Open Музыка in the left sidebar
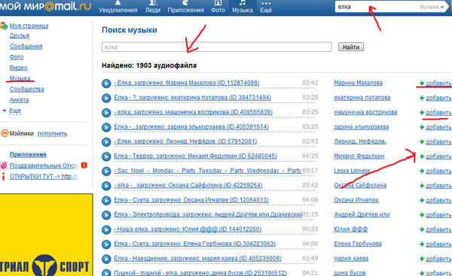Viewport: 452px width, 276px height. [20, 78]
